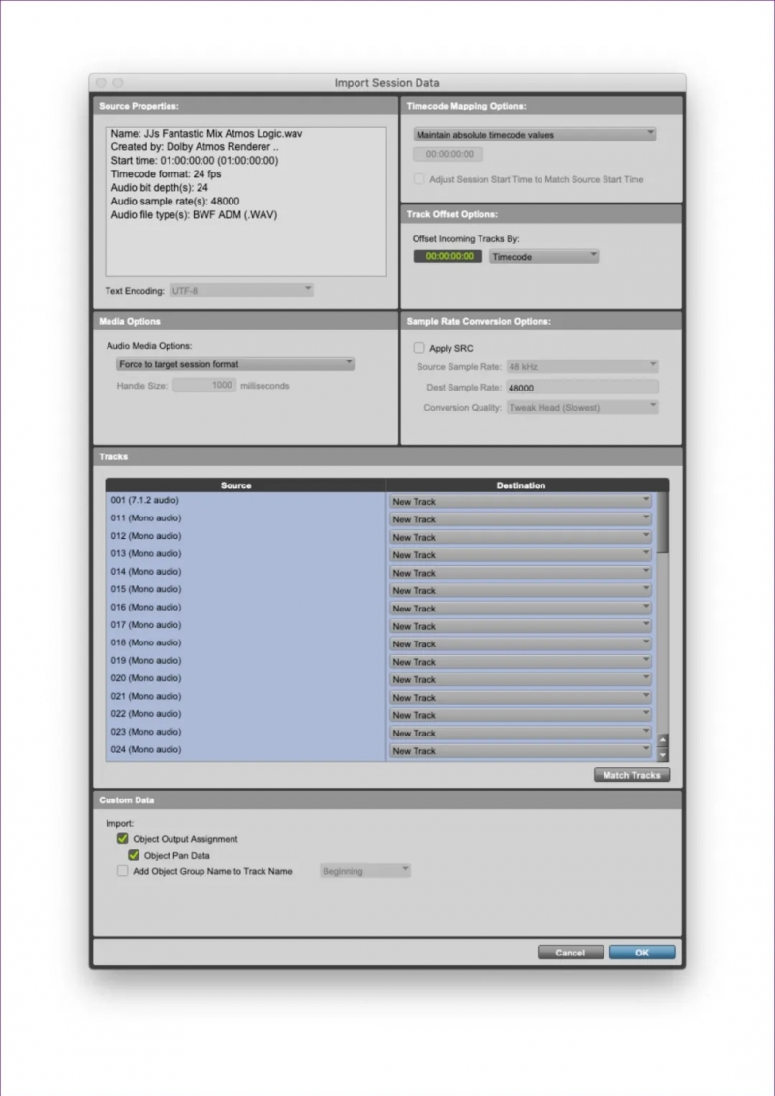Open the Timecode units dropdown for track offset

tap(543, 257)
